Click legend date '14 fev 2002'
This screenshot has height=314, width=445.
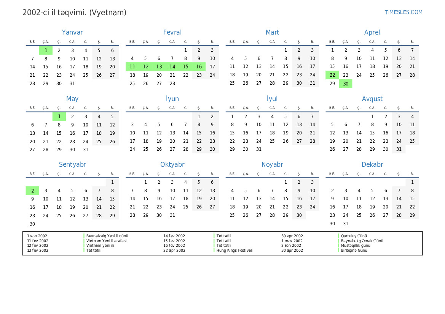(174, 236)
